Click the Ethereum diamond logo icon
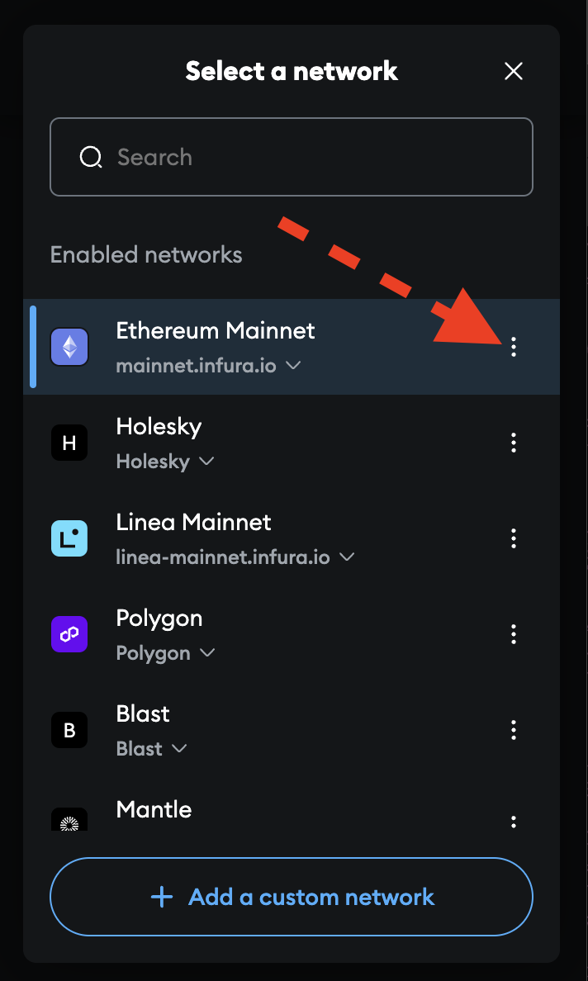The image size is (588, 981). click(69, 347)
